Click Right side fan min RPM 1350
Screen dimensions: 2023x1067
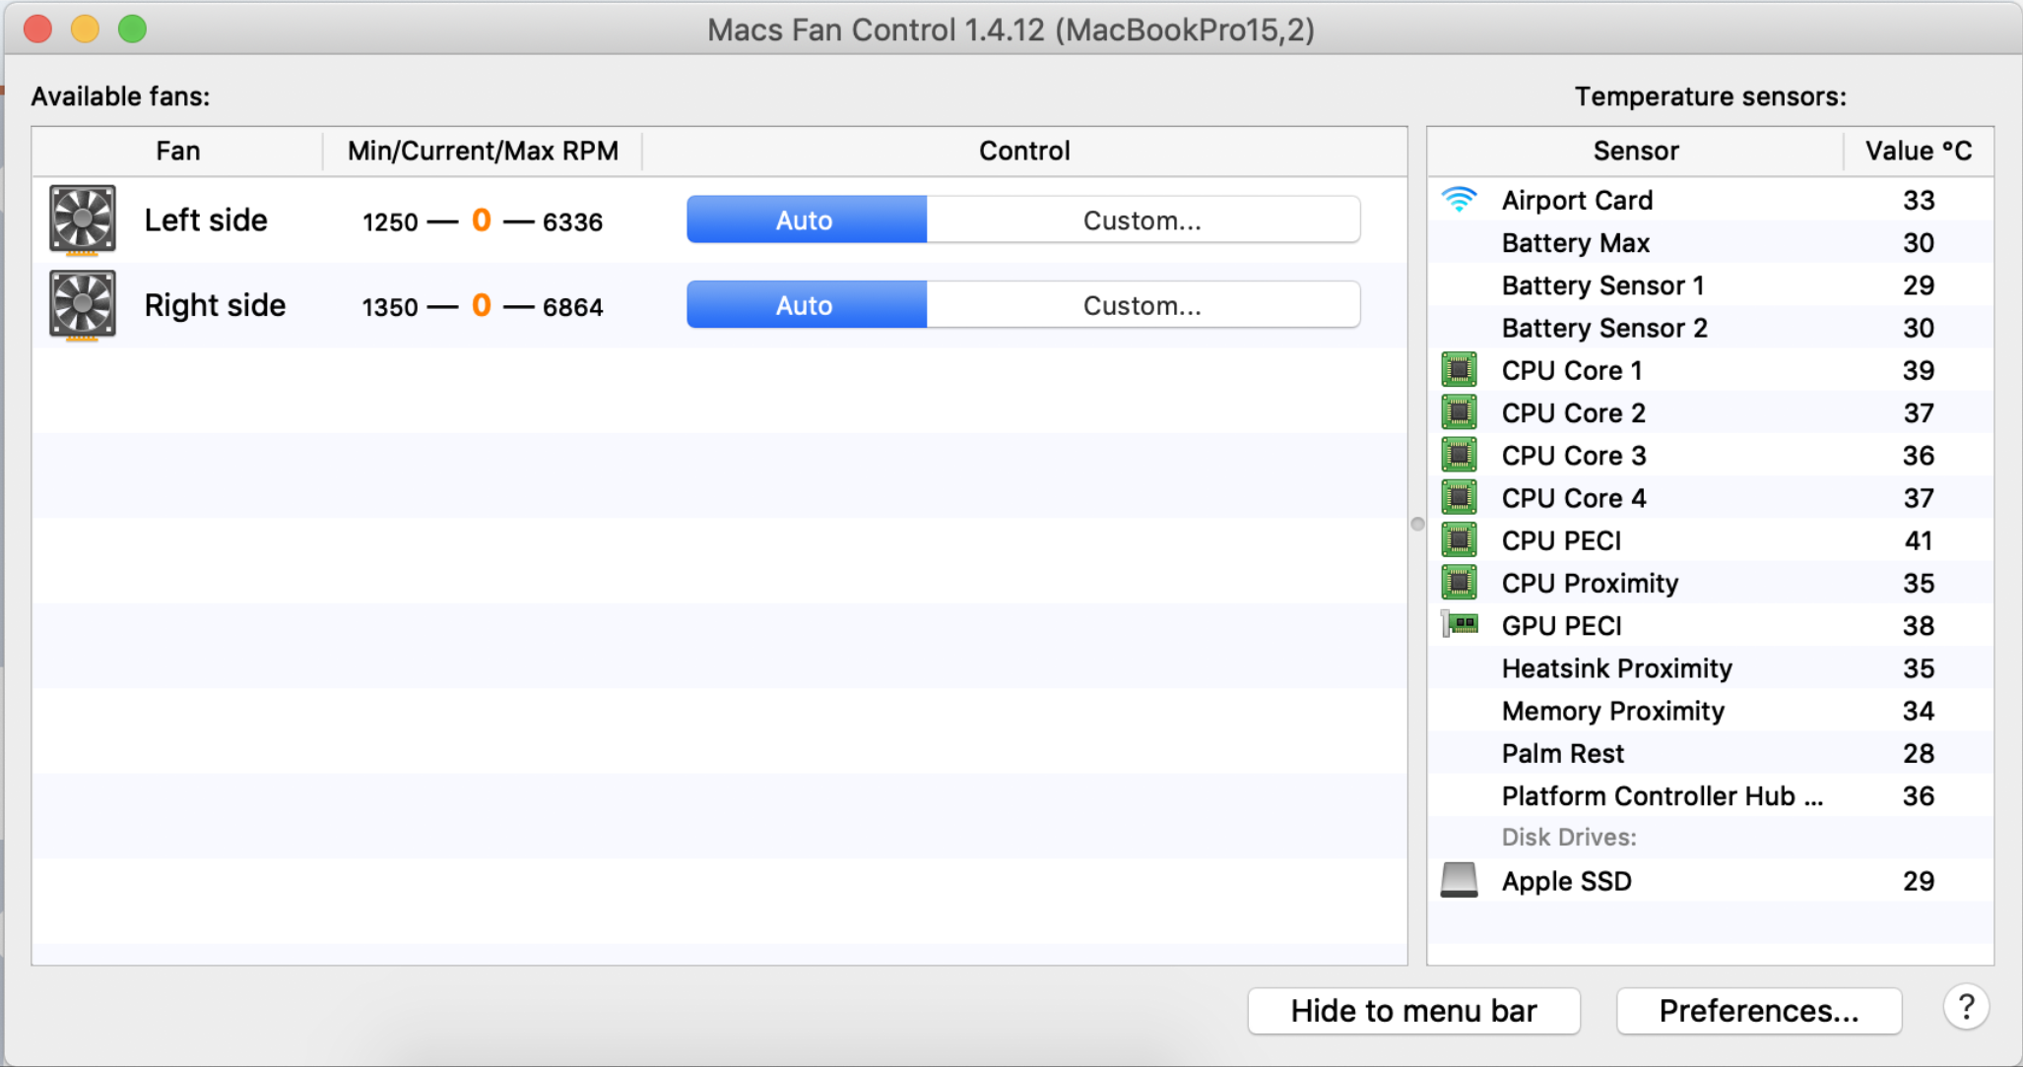tap(390, 307)
